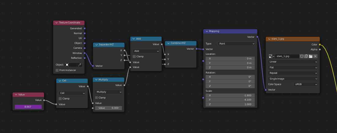
Task: Pick object with the eyedropper icon
Action: tap(80, 65)
